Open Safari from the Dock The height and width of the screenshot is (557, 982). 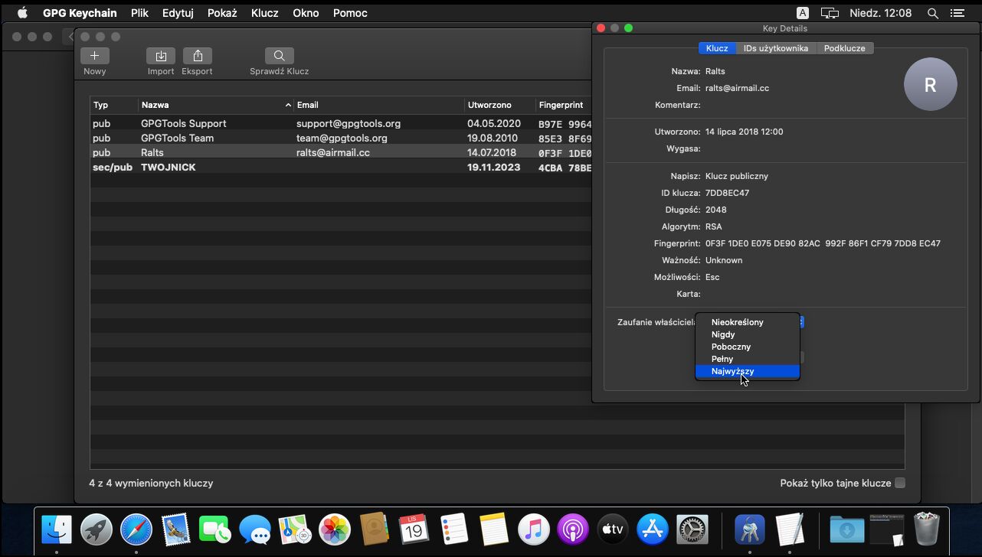136,529
